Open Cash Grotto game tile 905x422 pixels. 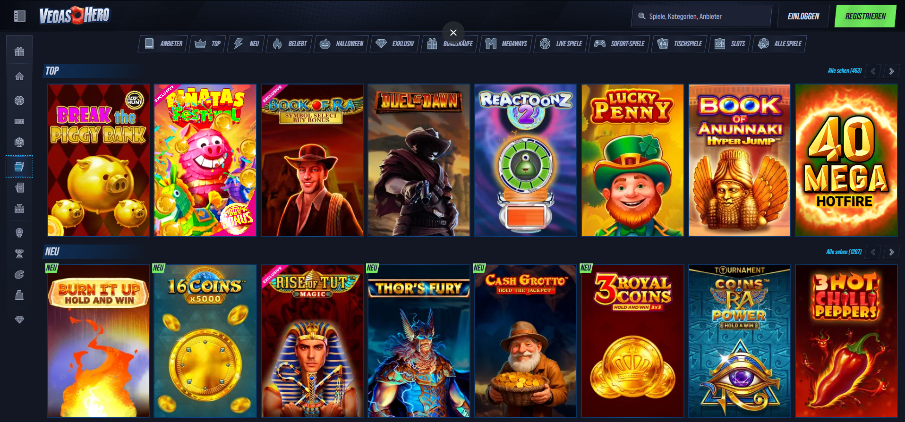tap(526, 341)
